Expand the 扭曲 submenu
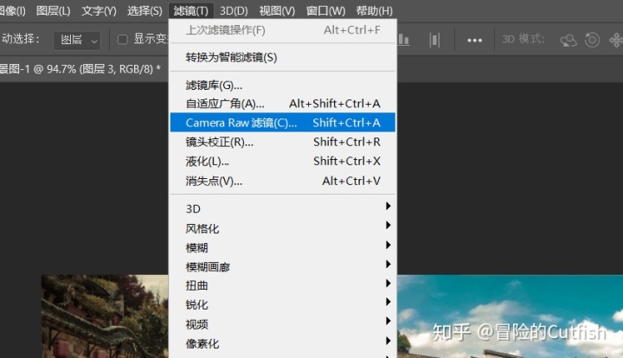The image size is (623, 358). tap(282, 285)
